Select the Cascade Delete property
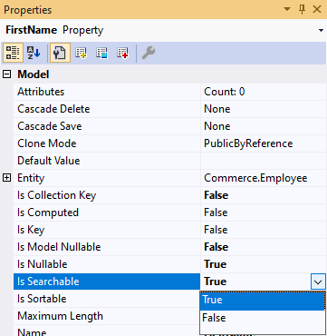 pos(107,109)
